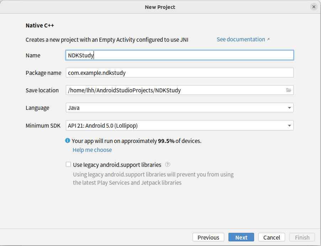321x246 pixels.
Task: Close the New Project dialog with the X
Action: click(x=314, y=6)
